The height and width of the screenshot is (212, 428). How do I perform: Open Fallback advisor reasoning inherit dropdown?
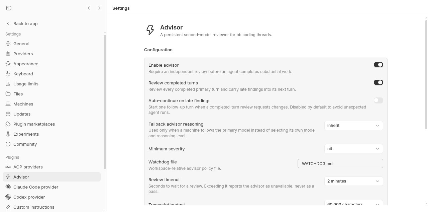(x=353, y=126)
